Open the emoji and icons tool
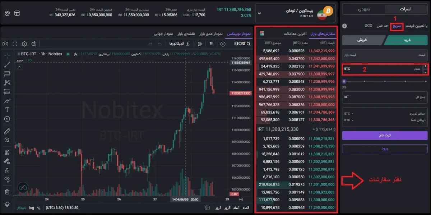The image size is (431, 215). tap(7, 119)
